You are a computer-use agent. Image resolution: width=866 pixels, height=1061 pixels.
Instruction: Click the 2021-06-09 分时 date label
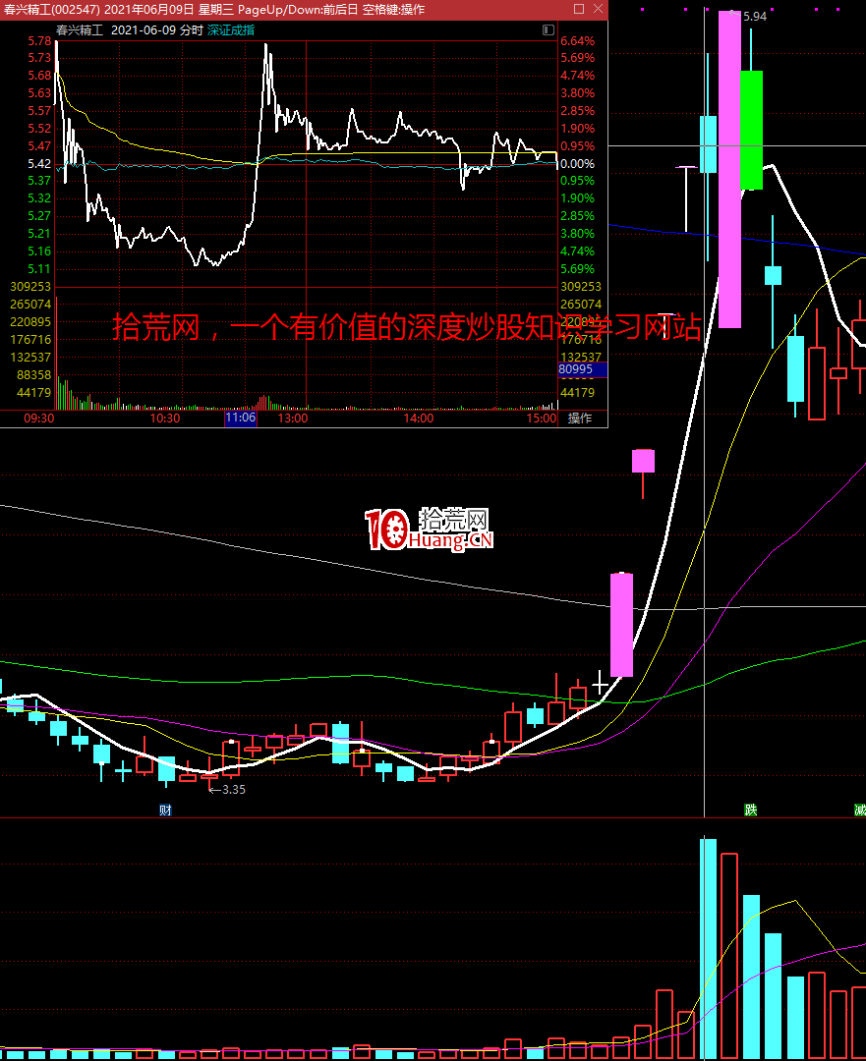157,30
